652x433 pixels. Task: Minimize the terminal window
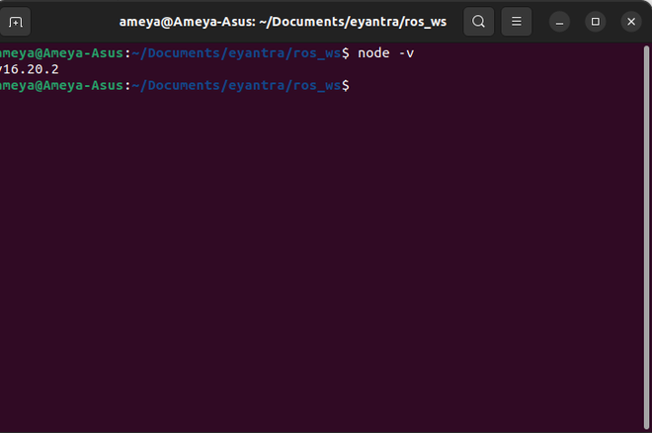[x=559, y=22]
